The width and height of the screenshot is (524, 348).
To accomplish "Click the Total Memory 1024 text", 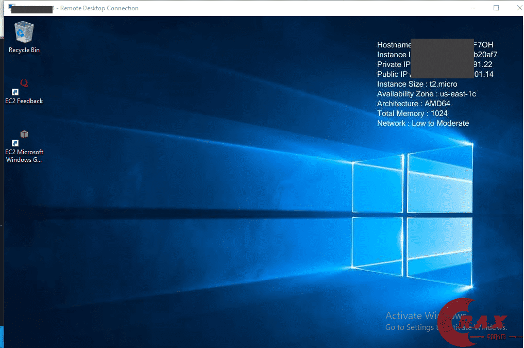I will [x=412, y=113].
